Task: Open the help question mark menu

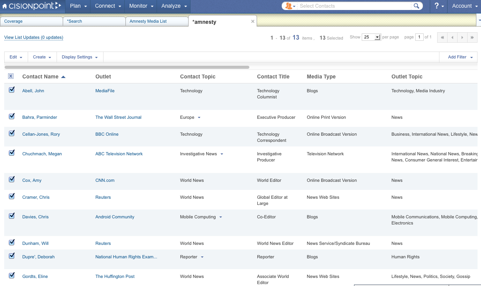Action: [439, 6]
